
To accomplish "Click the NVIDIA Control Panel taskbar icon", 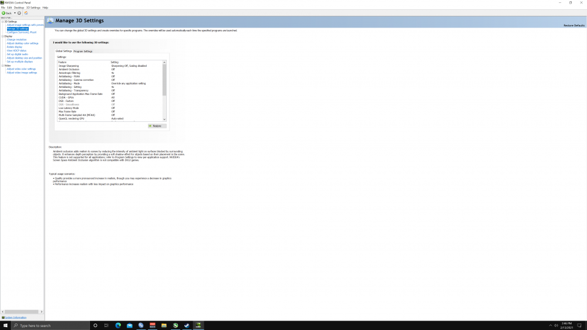I will point(198,325).
